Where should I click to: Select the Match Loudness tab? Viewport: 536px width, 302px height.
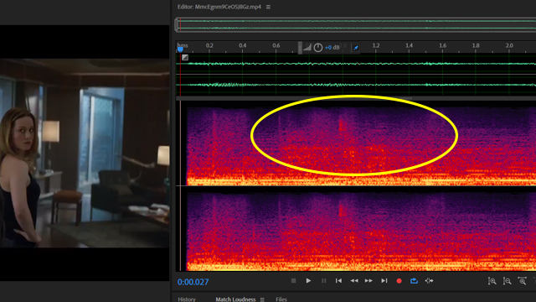[x=235, y=299]
